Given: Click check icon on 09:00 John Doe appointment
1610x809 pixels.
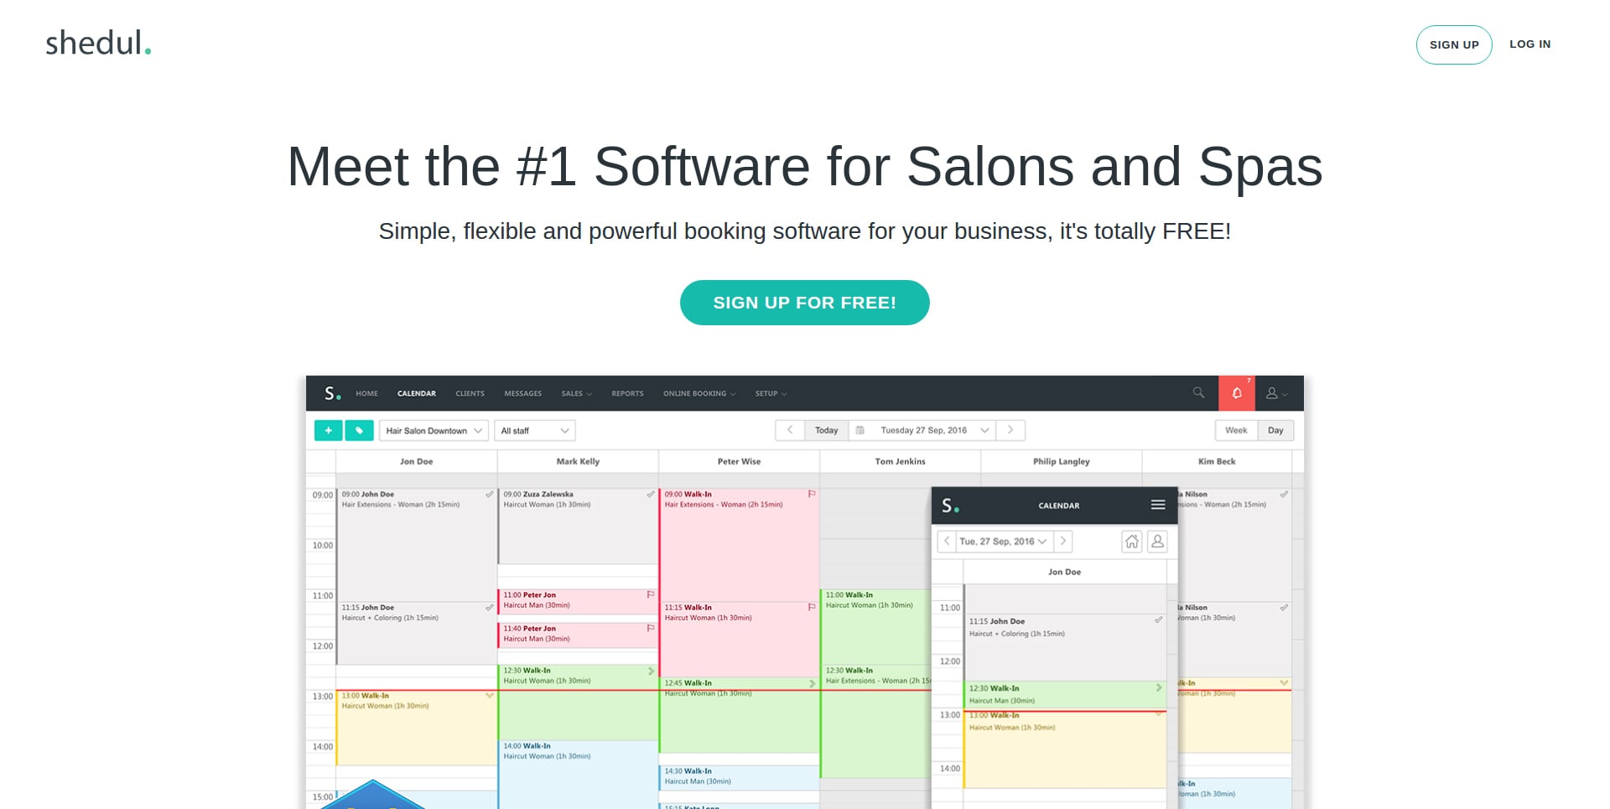Looking at the screenshot, I should pos(489,494).
